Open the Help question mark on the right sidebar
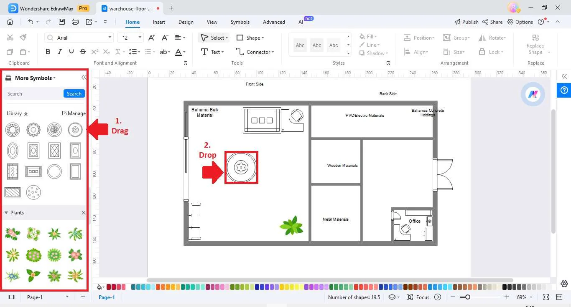 coord(564,90)
